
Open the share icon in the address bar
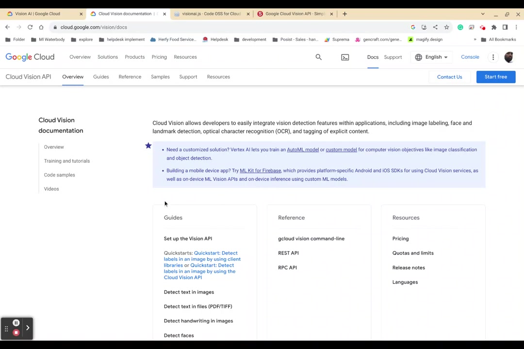pyautogui.click(x=435, y=27)
